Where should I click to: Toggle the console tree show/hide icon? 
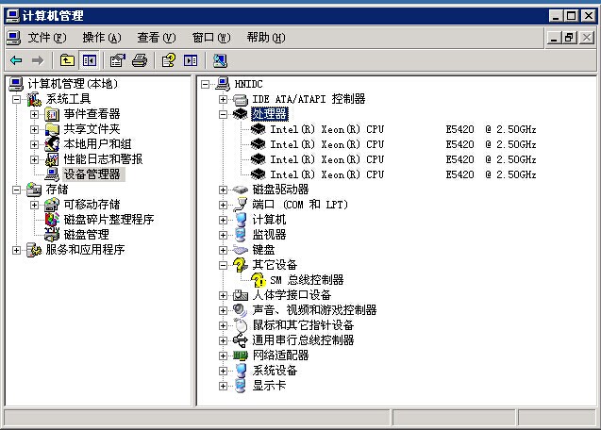tap(90, 60)
